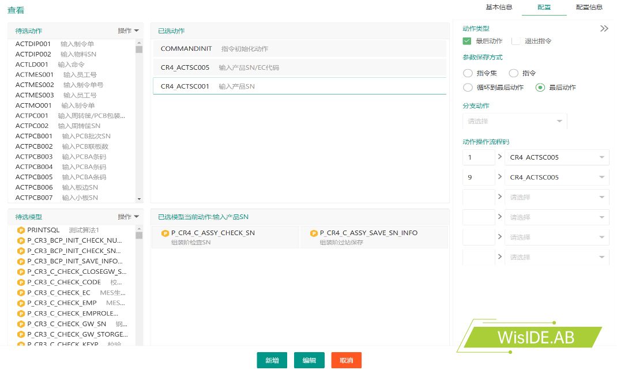Click the P icon of P_CR4_C_ASSY_CHECK_SN

pos(165,233)
